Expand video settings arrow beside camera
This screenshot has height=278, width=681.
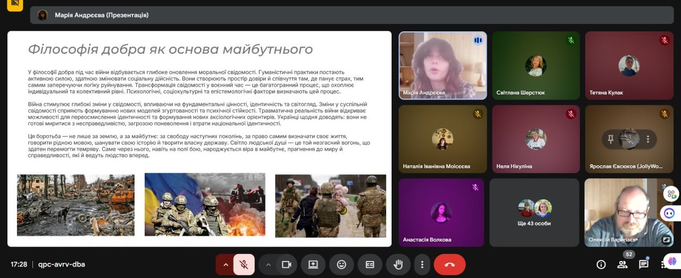point(269,264)
